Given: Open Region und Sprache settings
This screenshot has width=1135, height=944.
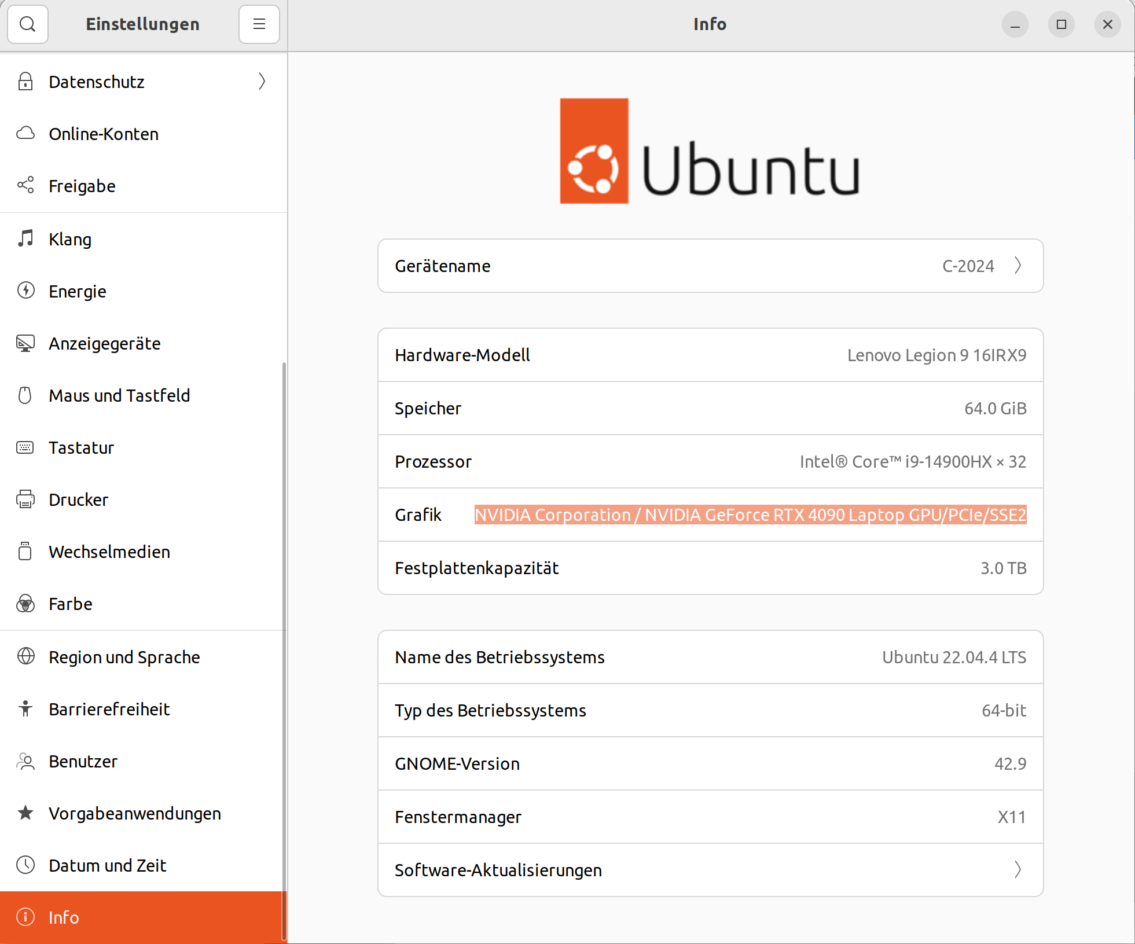Looking at the screenshot, I should coord(124,657).
